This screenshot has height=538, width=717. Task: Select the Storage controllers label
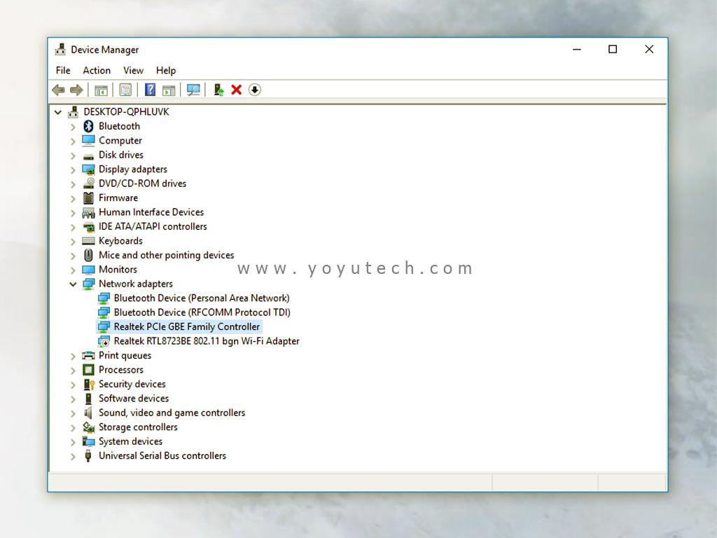click(138, 427)
